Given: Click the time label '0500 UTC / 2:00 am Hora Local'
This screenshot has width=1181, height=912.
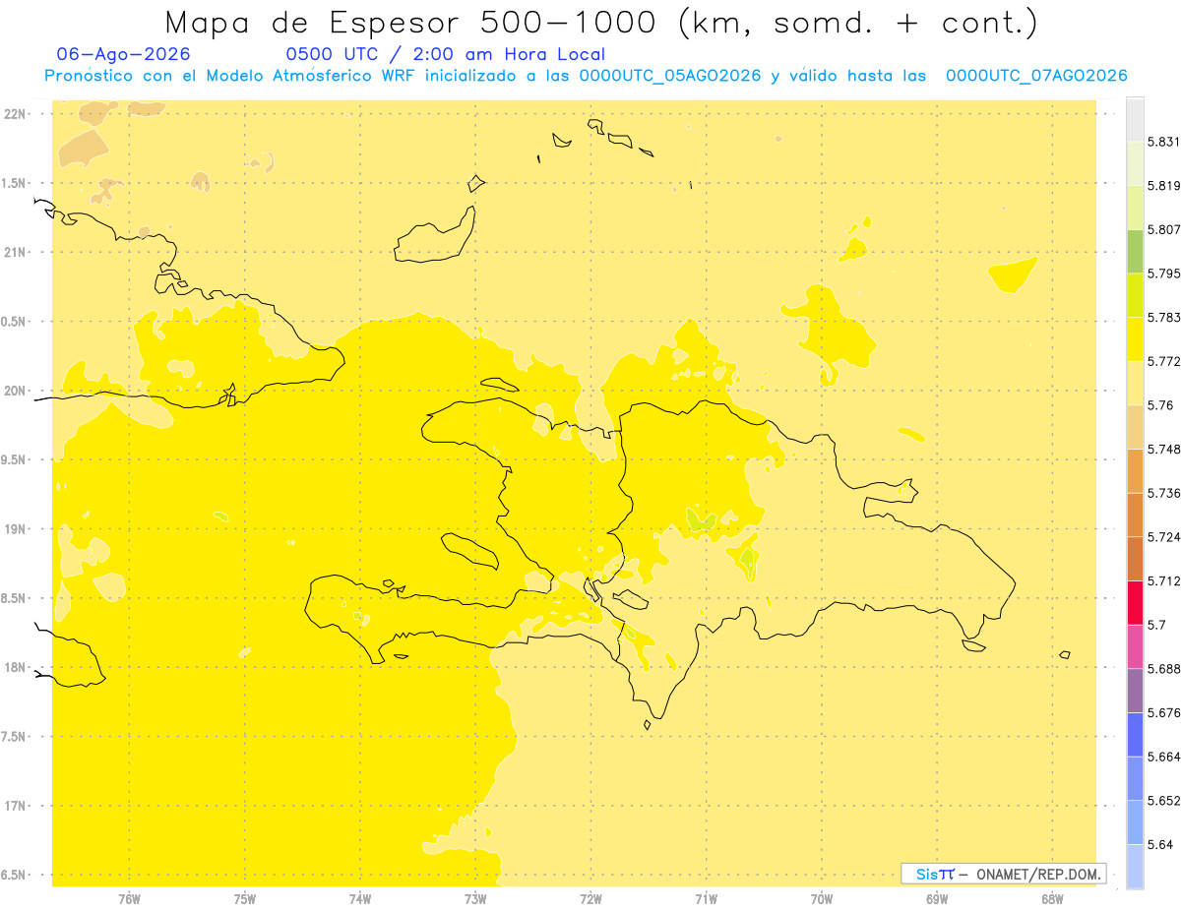Looking at the screenshot, I should [445, 54].
